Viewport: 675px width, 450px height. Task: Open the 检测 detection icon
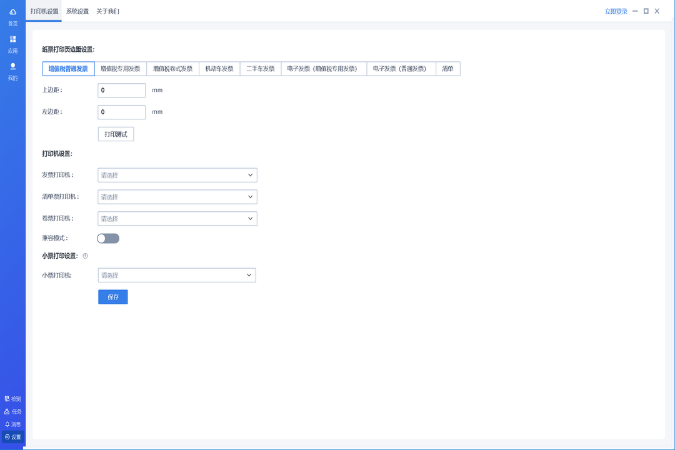point(7,399)
